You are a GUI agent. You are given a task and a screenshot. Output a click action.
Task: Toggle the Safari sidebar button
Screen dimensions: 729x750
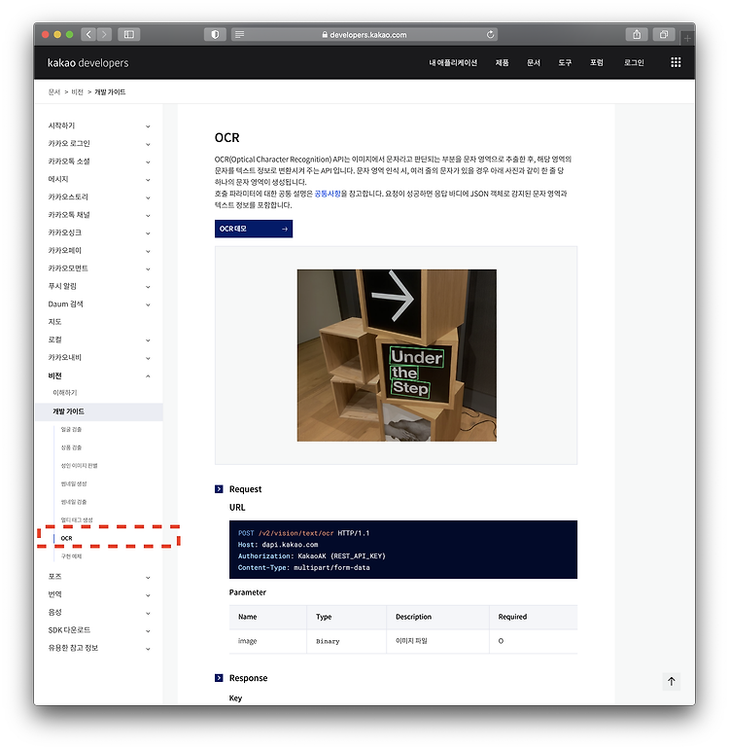coord(129,34)
